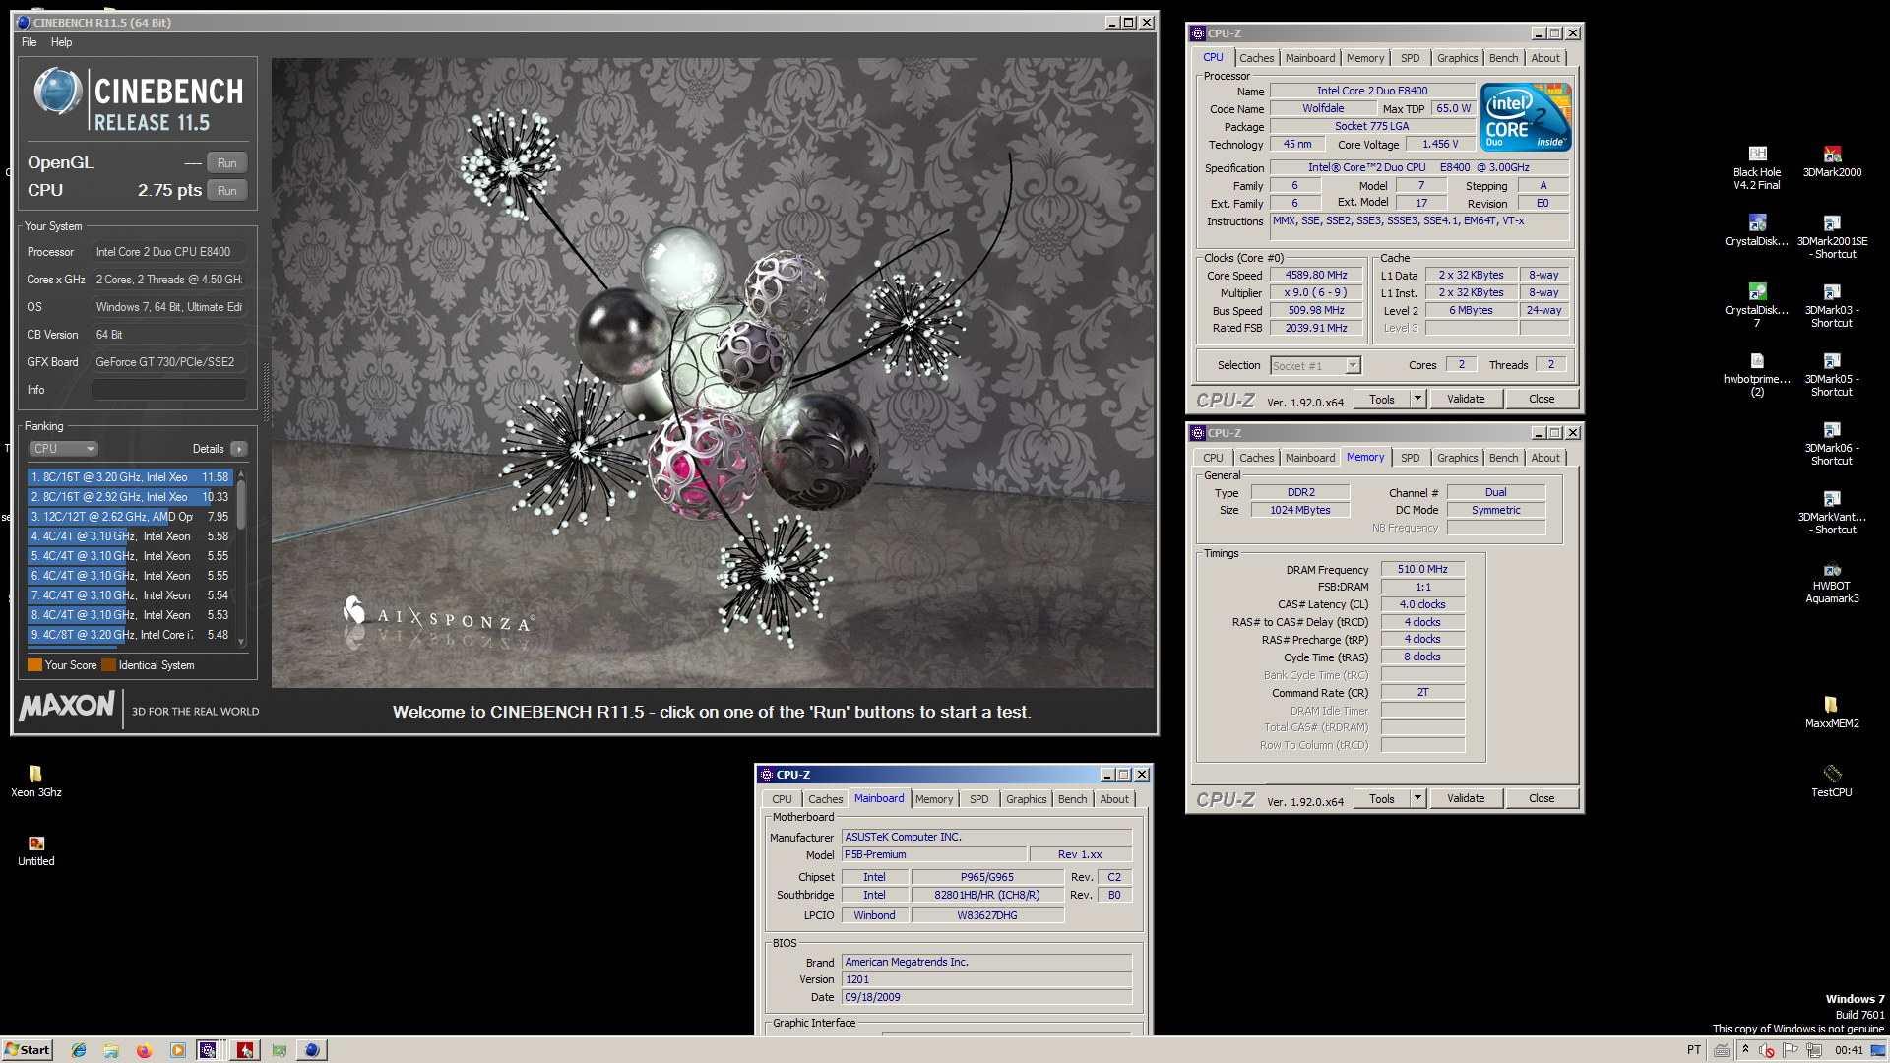The width and height of the screenshot is (1890, 1063).
Task: Open Graphics tab in Memory CPU-Z window
Action: coord(1457,458)
